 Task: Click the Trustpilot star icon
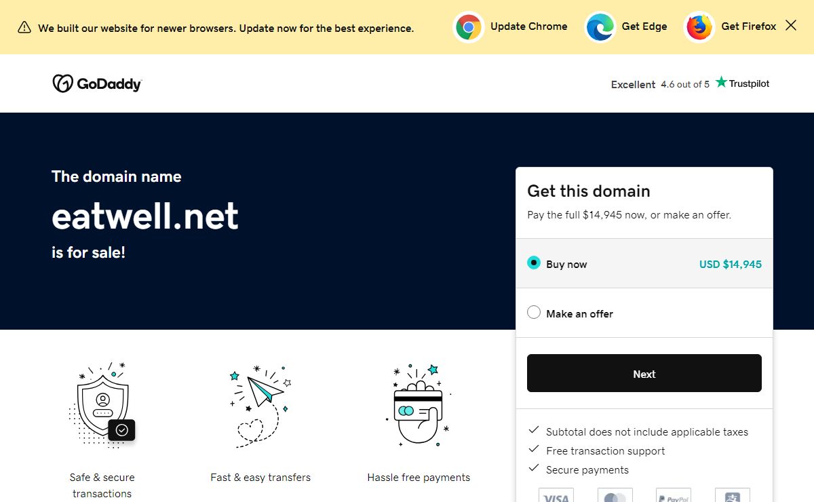[x=721, y=82]
